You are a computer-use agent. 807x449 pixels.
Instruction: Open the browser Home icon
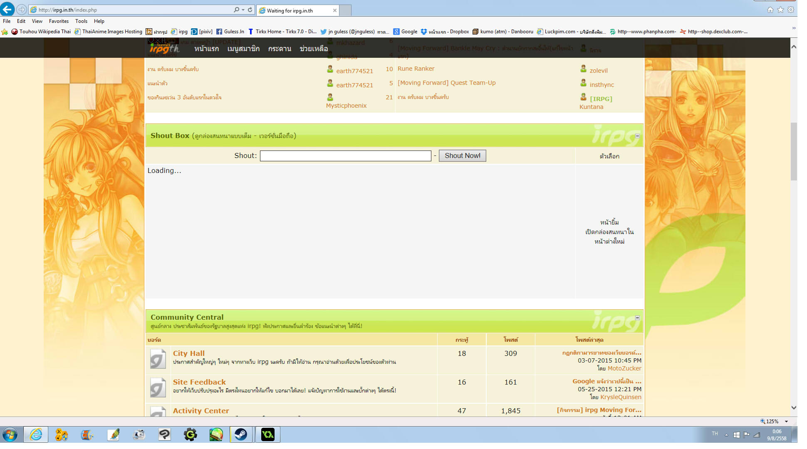click(x=770, y=10)
